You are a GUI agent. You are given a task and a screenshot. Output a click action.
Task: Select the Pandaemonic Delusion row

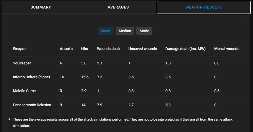tap(32, 105)
